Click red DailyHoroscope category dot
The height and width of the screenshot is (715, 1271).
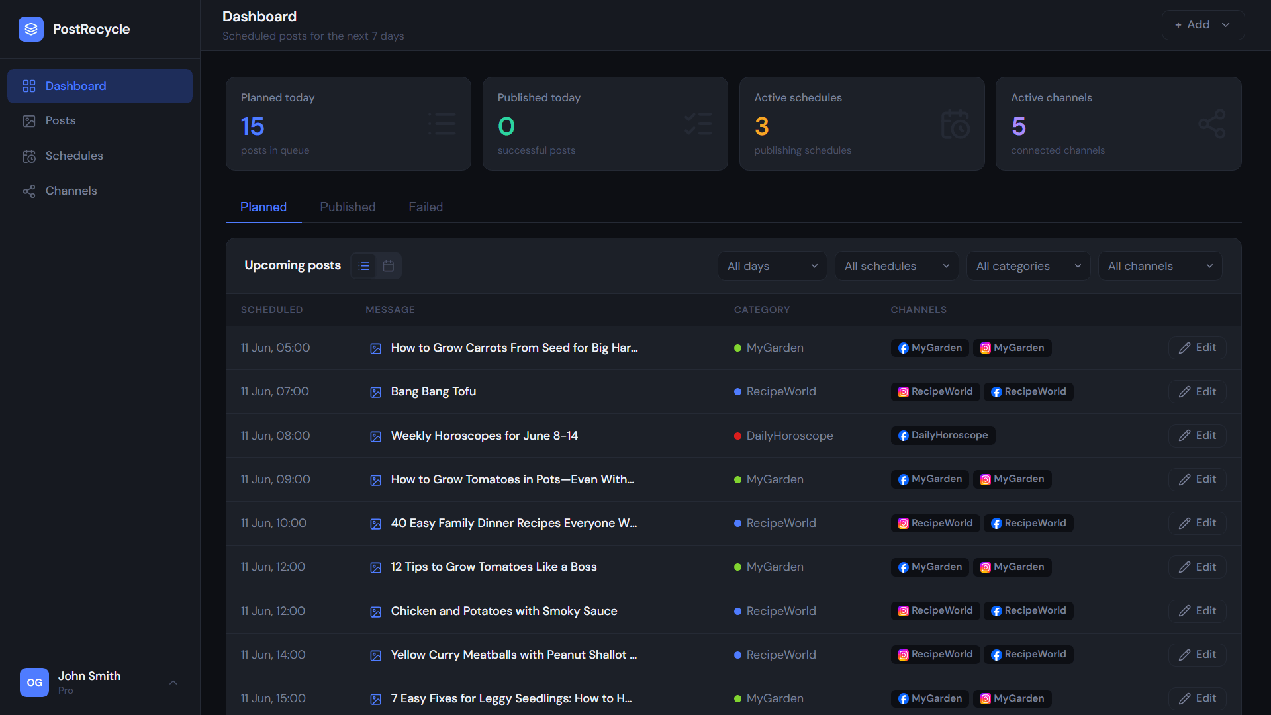point(737,436)
